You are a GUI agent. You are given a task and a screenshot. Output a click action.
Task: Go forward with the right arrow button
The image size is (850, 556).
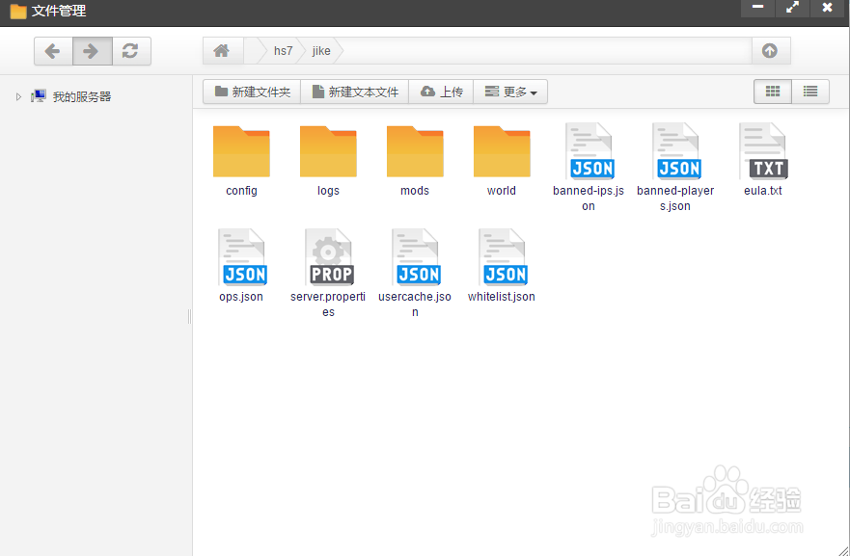pos(93,51)
